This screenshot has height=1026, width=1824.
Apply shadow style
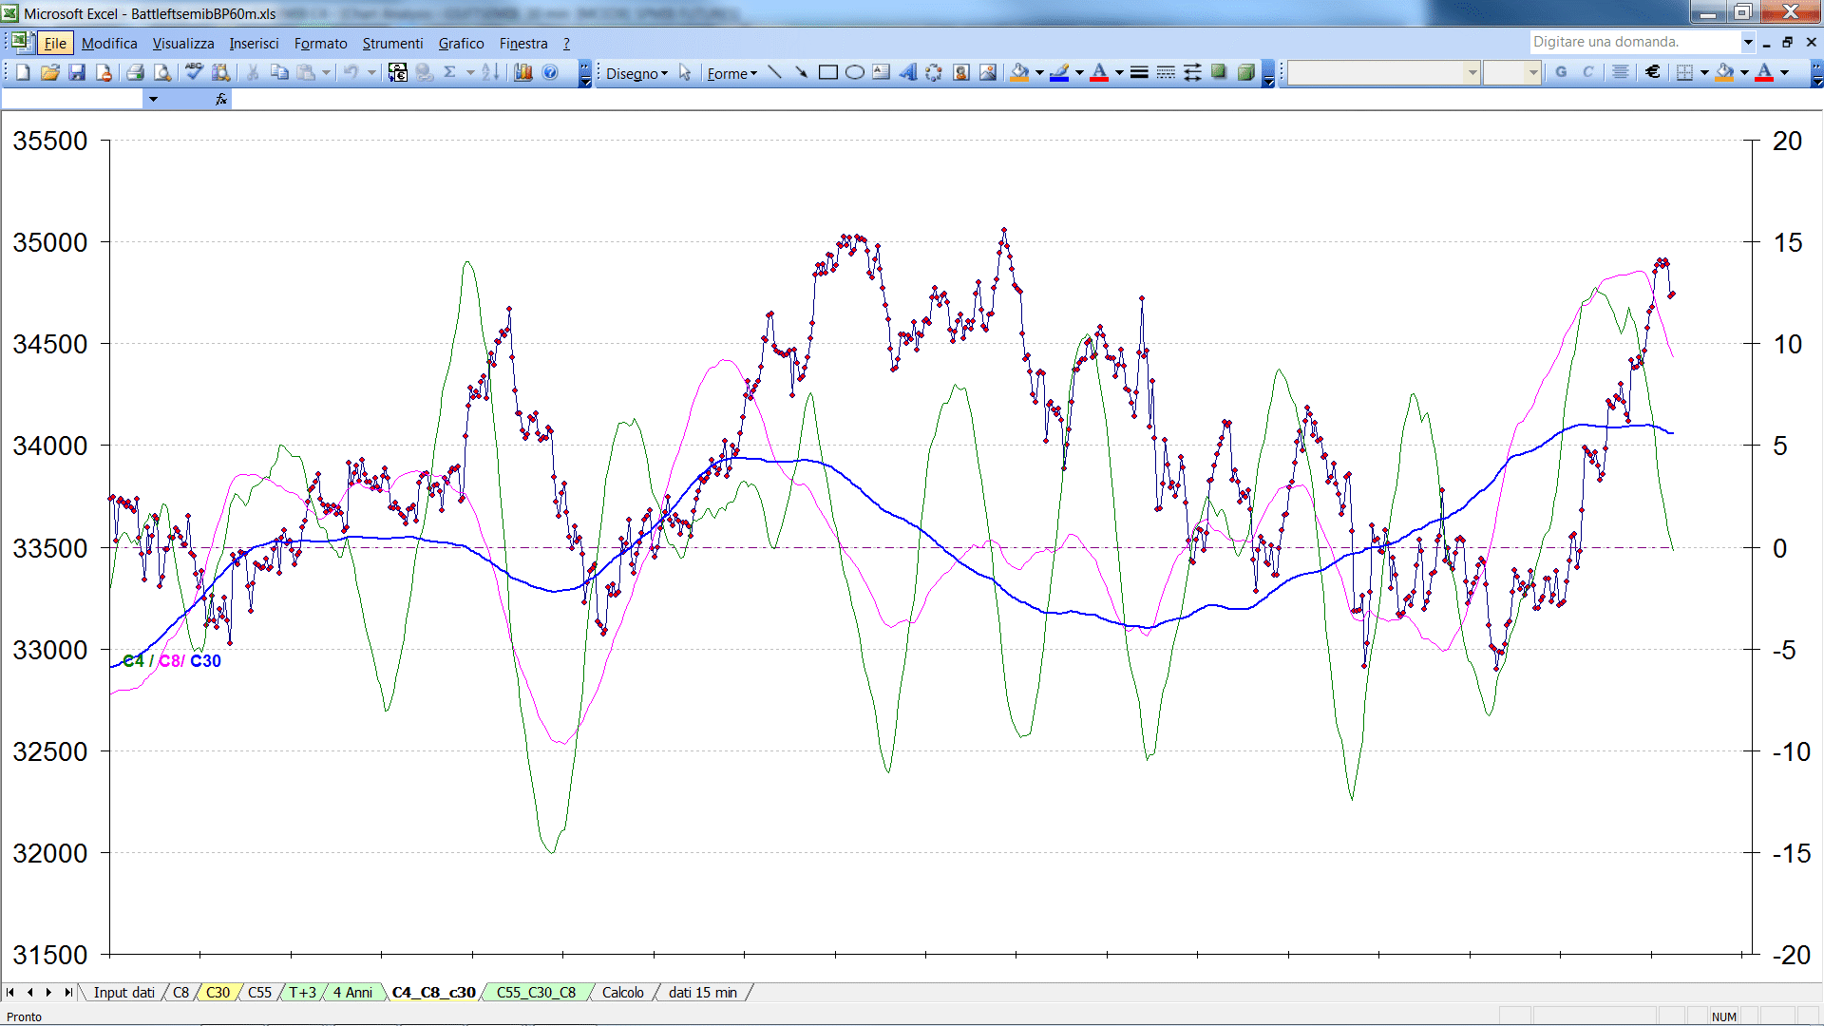point(1219,72)
